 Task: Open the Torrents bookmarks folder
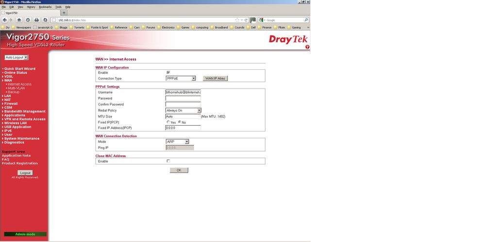pyautogui.click(x=77, y=27)
